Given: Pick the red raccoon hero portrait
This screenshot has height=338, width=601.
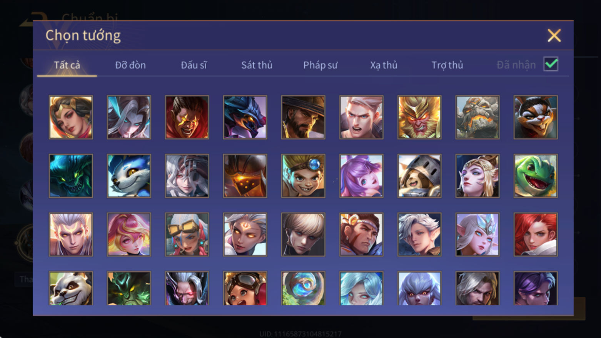Looking at the screenshot, I should (535, 117).
